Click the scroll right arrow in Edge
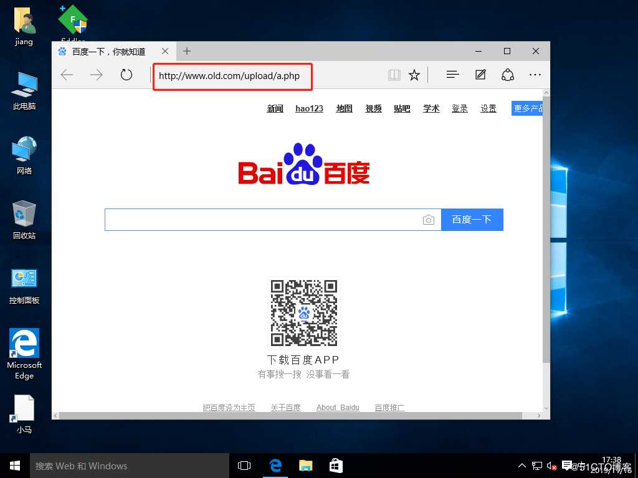 point(539,415)
